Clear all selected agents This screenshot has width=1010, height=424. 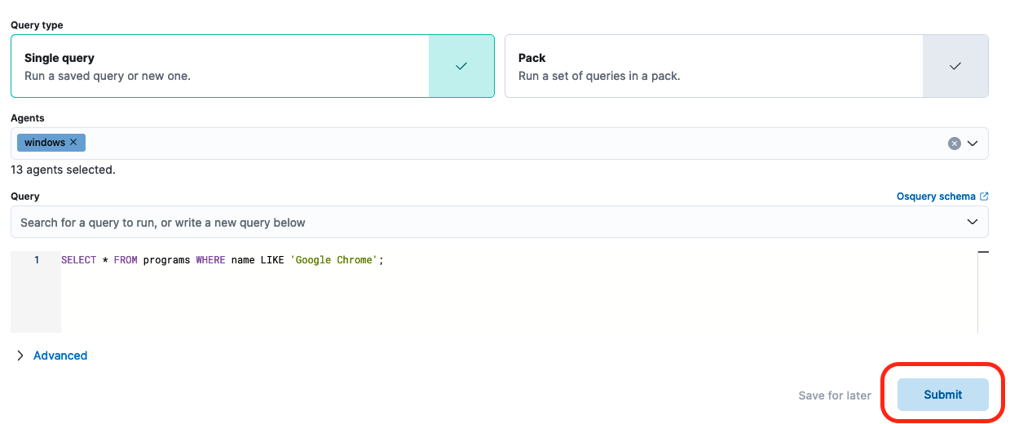(955, 144)
